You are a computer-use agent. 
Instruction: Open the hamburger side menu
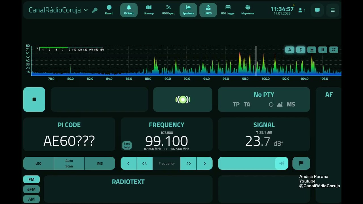(333, 10)
